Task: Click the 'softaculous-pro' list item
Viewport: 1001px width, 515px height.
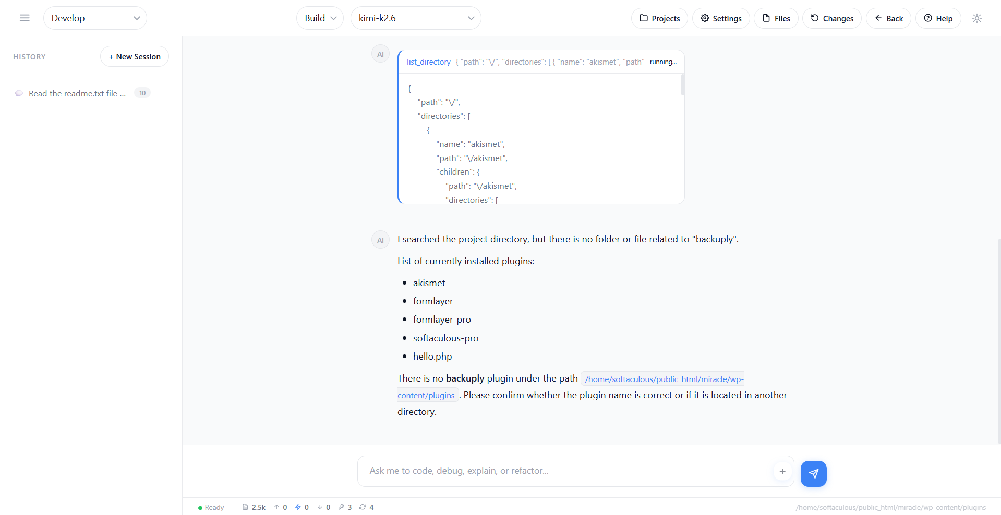Action: point(445,338)
